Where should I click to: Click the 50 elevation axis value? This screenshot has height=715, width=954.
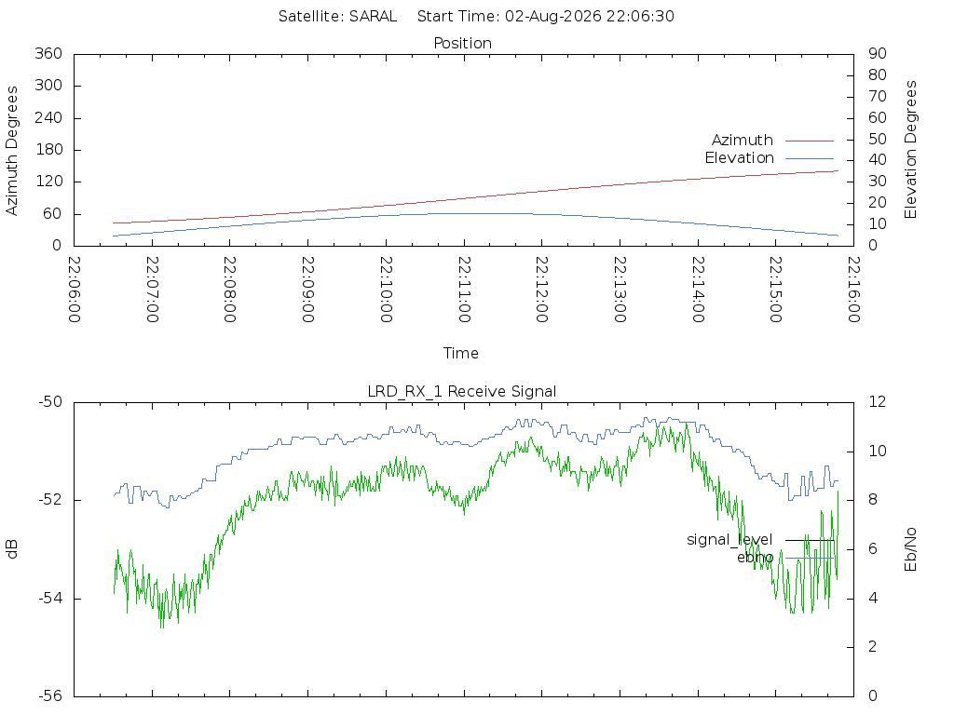click(878, 139)
